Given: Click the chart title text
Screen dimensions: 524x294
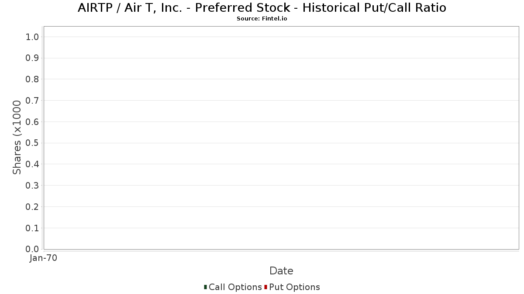Looking at the screenshot, I should (x=262, y=8).
